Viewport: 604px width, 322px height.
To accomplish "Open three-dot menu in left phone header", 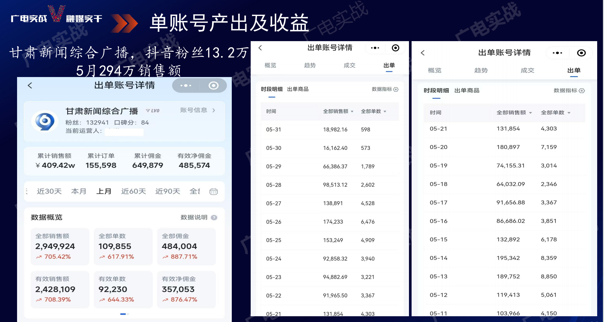I will click(186, 85).
